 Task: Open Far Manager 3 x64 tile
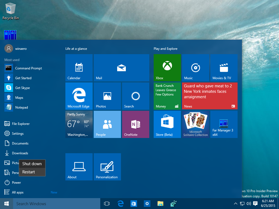point(224,124)
